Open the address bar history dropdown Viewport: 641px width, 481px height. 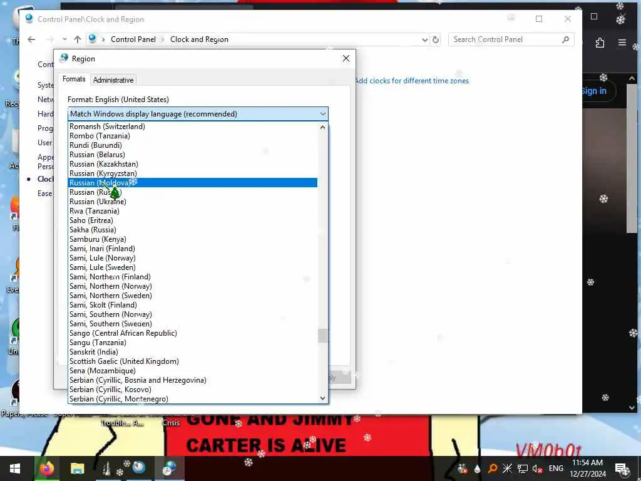tap(425, 39)
